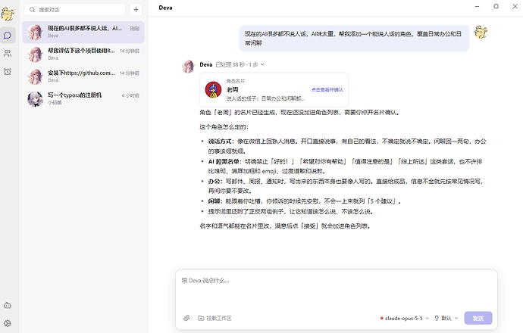Image resolution: width=523 pixels, height=333 pixels.
Task: Expand the 已处理 38 秒 steps chevron
Action: point(262,64)
